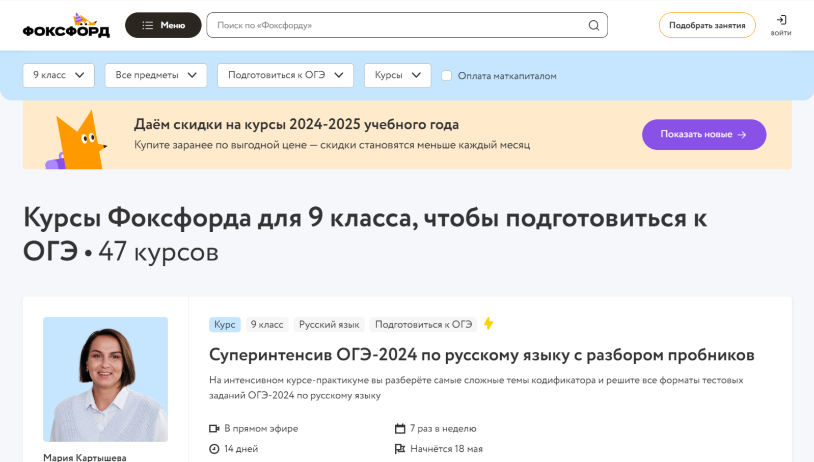
Task: Click the calendar icon by 7 раз в неделю
Action: (400, 429)
